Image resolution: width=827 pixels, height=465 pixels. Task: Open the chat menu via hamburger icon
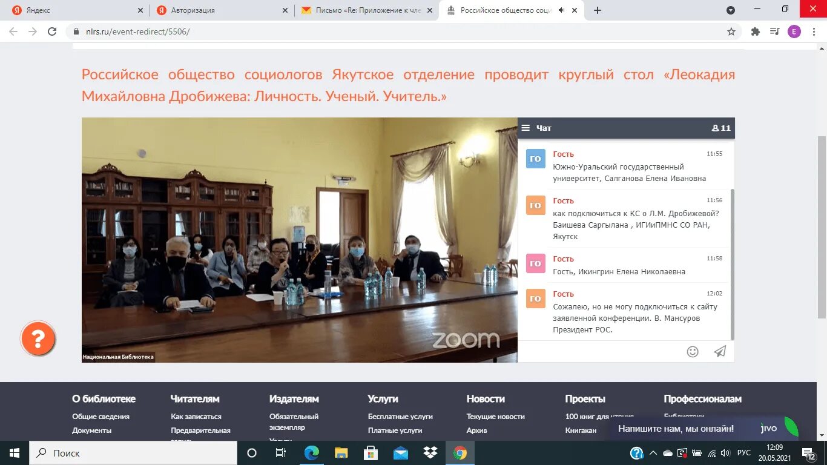(526, 128)
